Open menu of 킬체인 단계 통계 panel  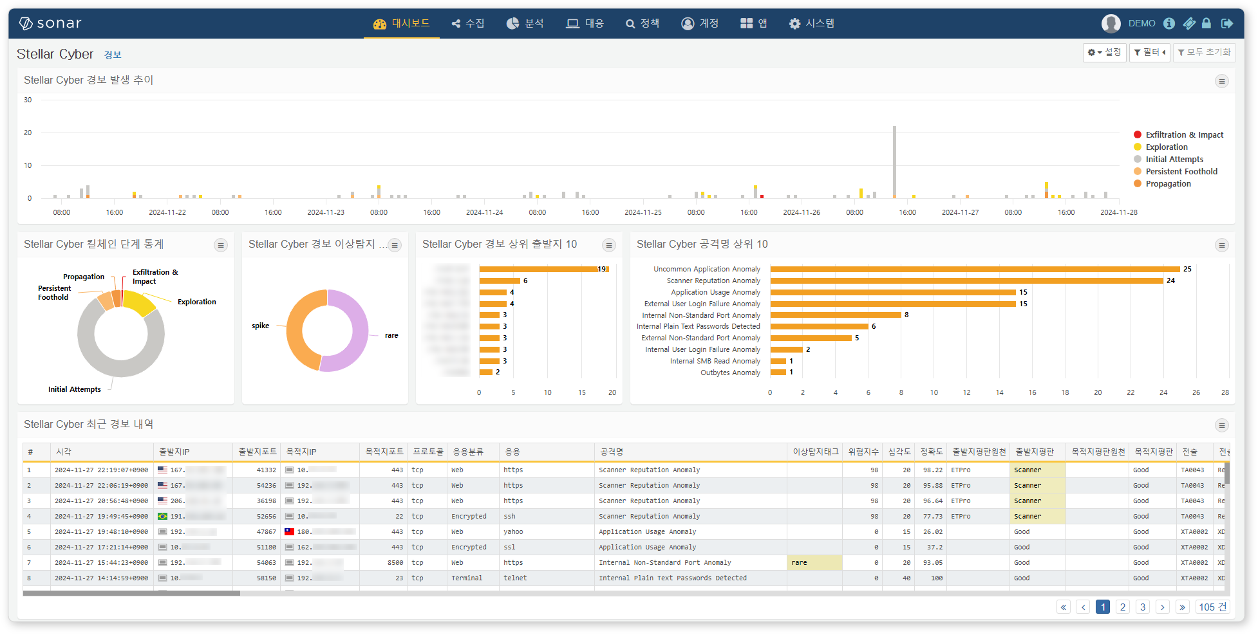[x=221, y=245]
